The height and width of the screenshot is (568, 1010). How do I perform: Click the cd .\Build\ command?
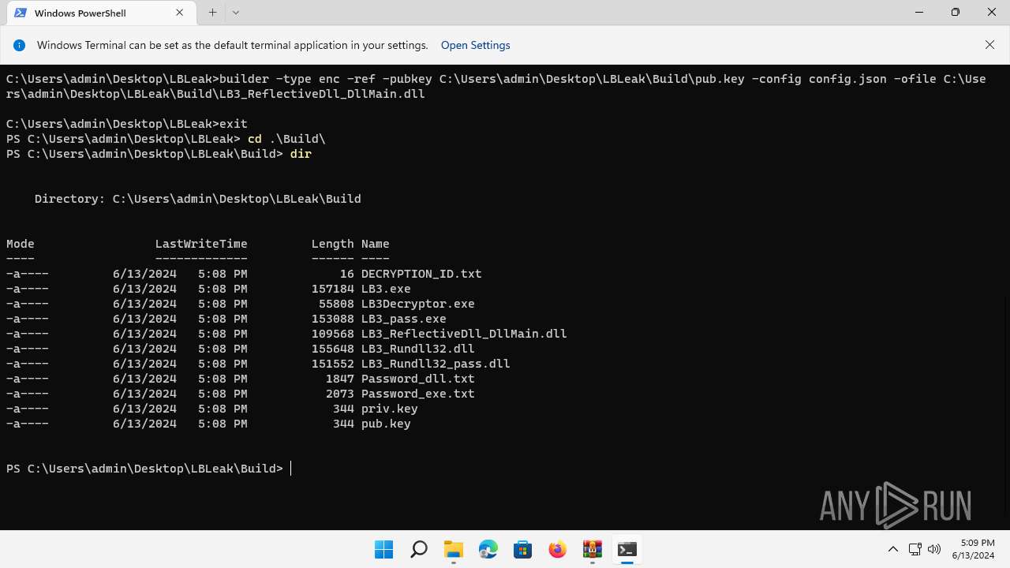pyautogui.click(x=286, y=139)
